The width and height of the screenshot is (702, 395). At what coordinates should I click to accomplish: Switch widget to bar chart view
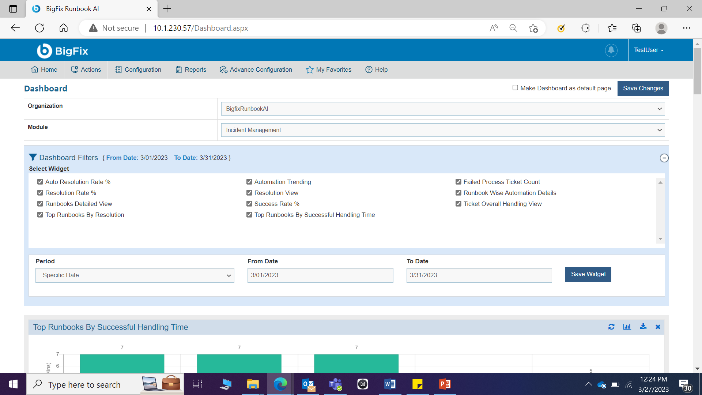pyautogui.click(x=627, y=327)
